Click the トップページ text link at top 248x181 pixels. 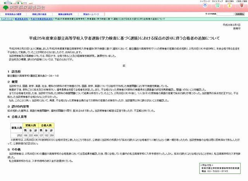pos(204,1)
